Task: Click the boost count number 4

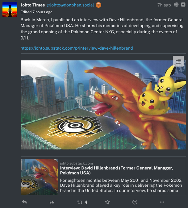Action: 86,202
